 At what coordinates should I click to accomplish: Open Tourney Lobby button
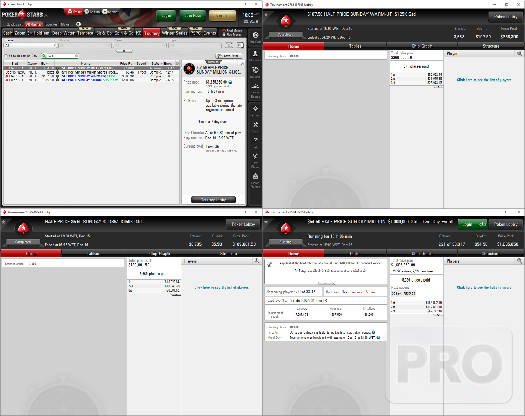point(213,200)
